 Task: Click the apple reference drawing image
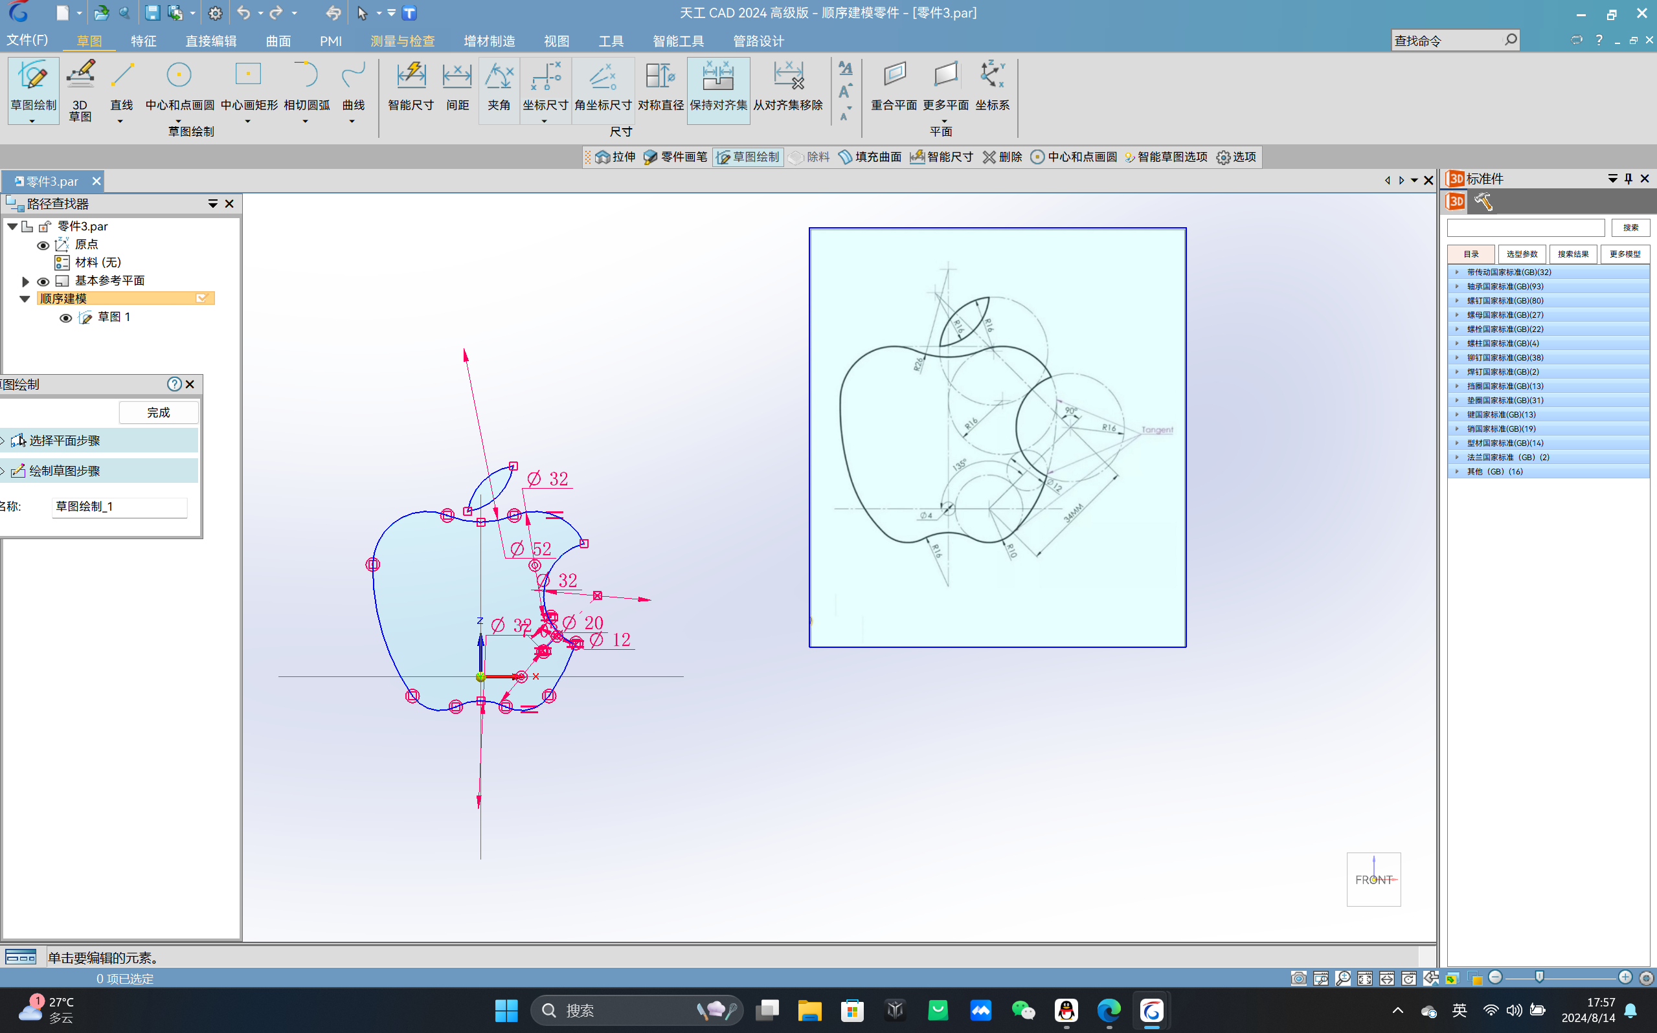pos(997,438)
